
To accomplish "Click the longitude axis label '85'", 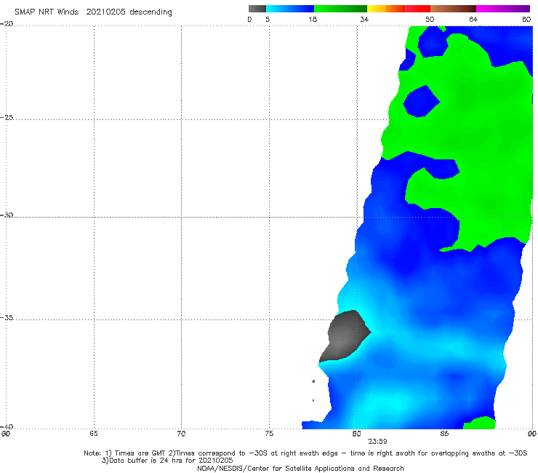I will pos(444,434).
